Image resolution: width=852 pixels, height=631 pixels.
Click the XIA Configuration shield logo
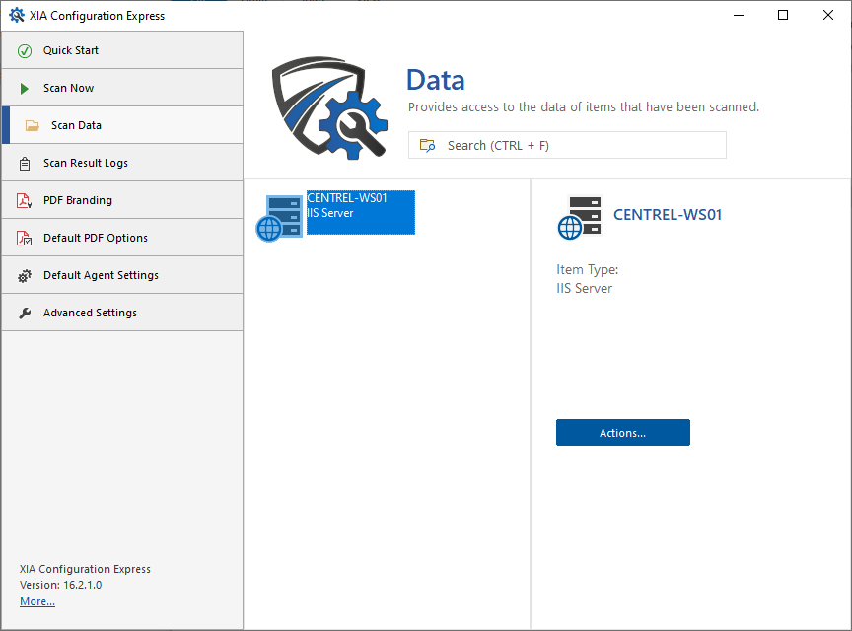pyautogui.click(x=329, y=108)
